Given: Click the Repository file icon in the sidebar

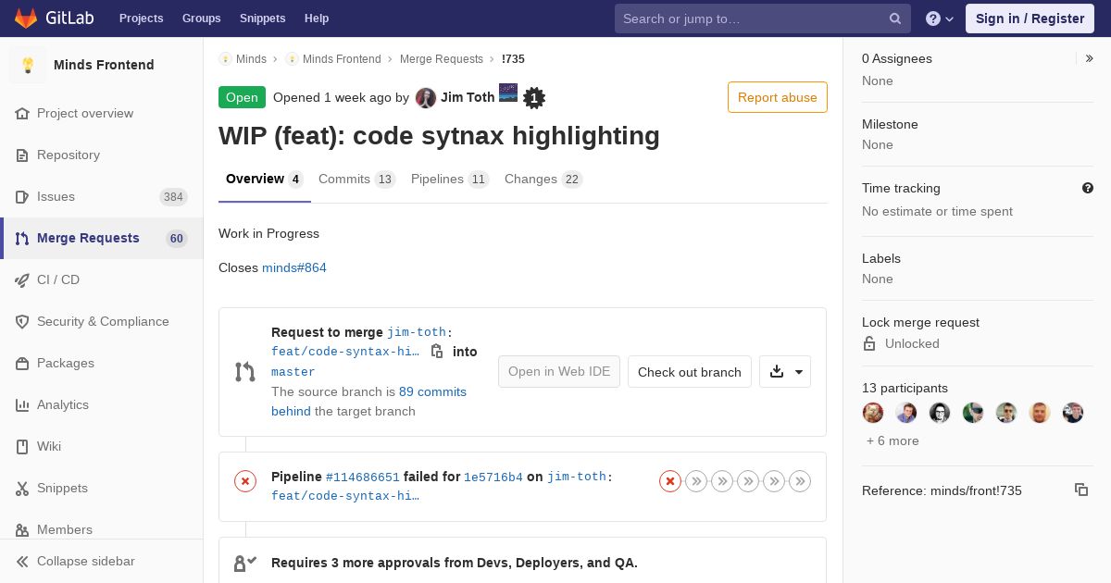Looking at the screenshot, I should tap(22, 155).
